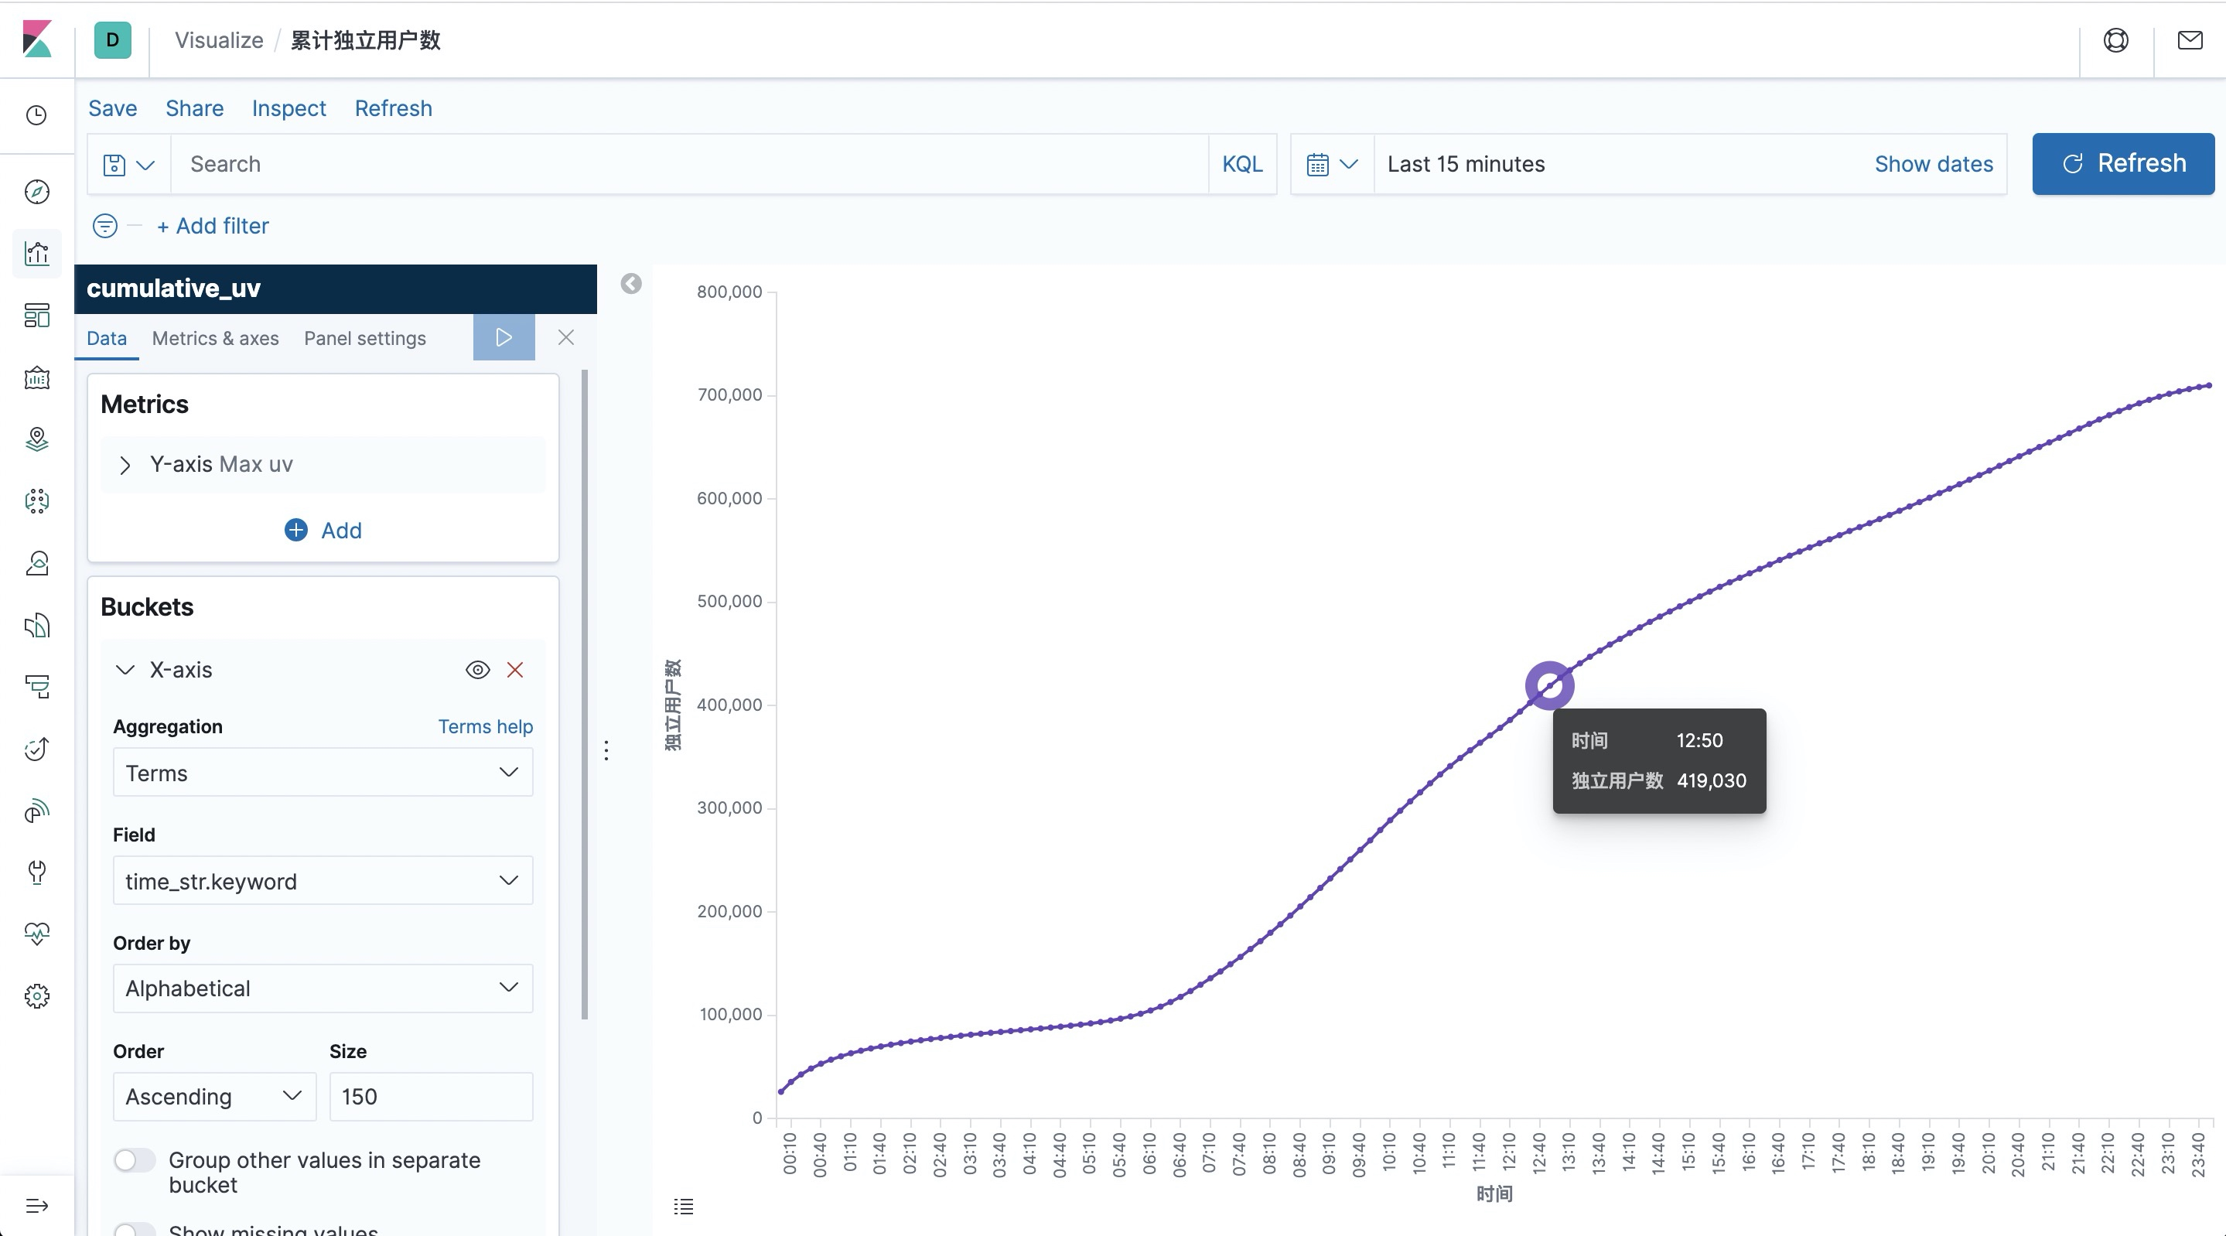
Task: Open the Maps icon in sidebar
Action: click(x=36, y=439)
